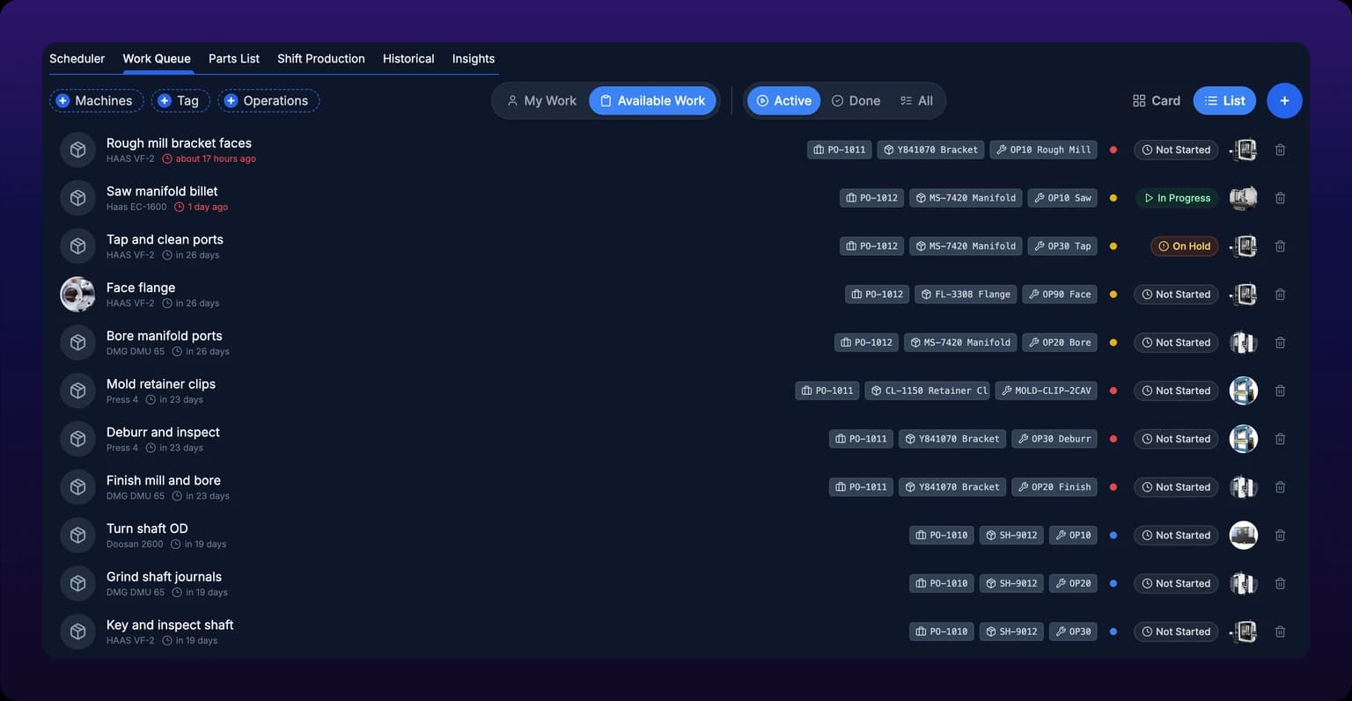Switch to Historical tab
Viewport: 1352px width, 701px height.
click(408, 59)
